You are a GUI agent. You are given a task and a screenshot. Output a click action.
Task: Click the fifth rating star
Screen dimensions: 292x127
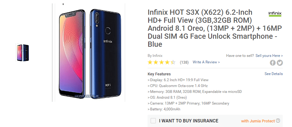click(173, 62)
